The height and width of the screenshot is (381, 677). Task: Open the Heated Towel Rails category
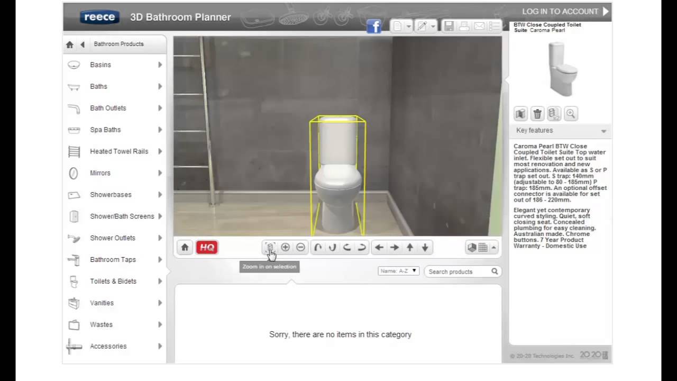coord(115,151)
